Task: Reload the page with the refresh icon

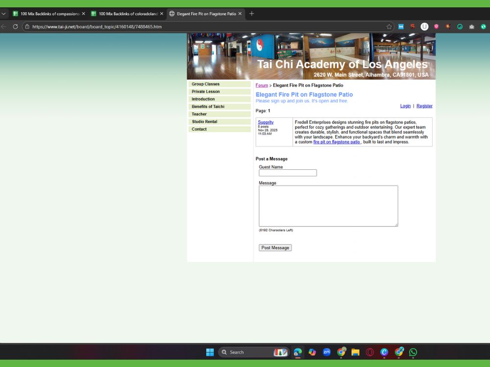Action: pos(15,26)
